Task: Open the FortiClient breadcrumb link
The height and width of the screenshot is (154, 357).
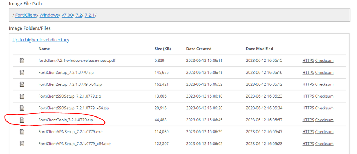Action: pos(26,15)
